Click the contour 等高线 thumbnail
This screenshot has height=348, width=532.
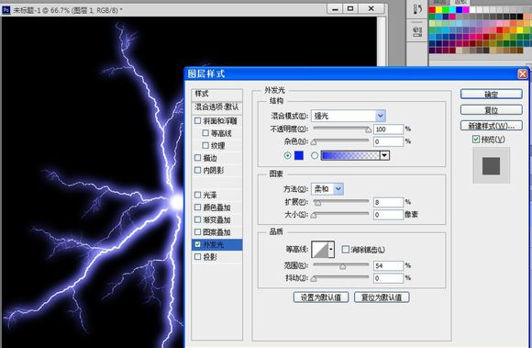(x=320, y=250)
